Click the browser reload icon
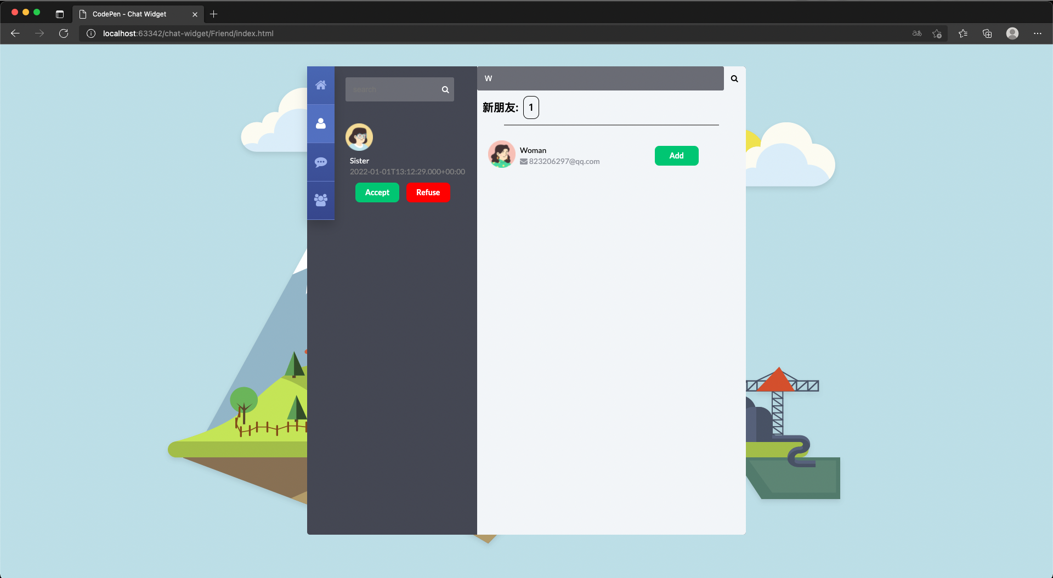Image resolution: width=1053 pixels, height=578 pixels. point(64,33)
